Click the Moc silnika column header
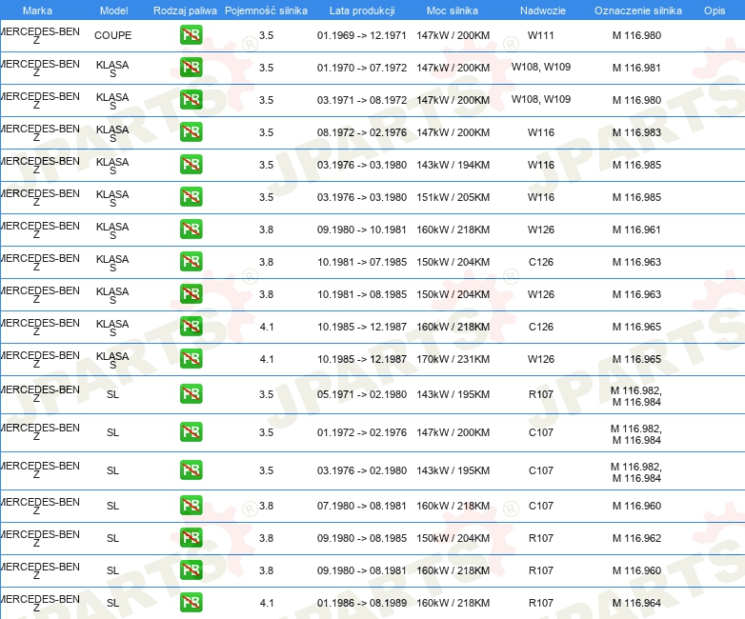Screen dimensions: 745x619 pos(453,10)
